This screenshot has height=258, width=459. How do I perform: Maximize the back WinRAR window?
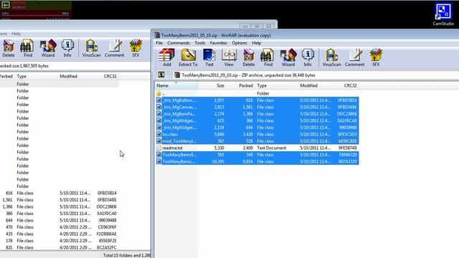point(257,26)
